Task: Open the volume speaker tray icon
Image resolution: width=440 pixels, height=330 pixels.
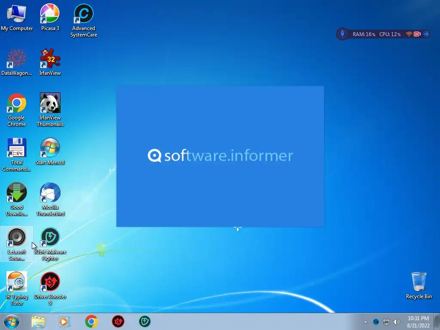Action: 397,322
